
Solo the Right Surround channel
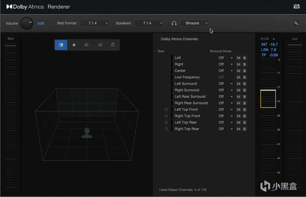pyautogui.click(x=244, y=90)
